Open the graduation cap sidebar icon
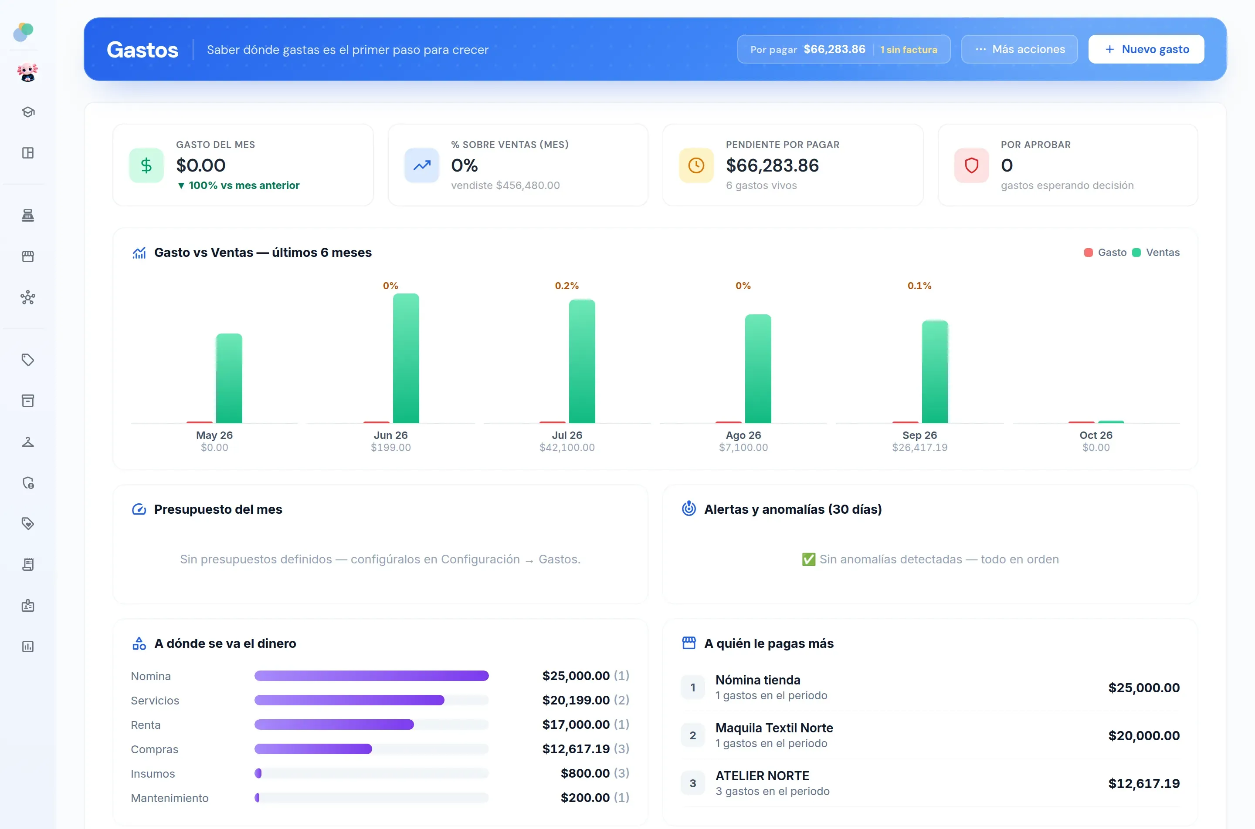Screen dimensions: 1255x829 (28, 112)
